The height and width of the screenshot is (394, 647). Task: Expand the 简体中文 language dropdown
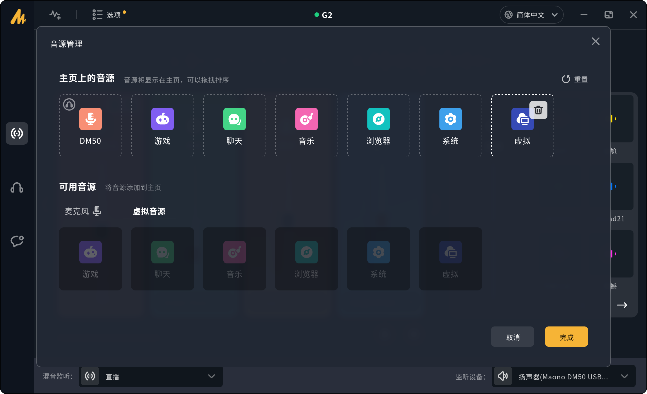[531, 15]
